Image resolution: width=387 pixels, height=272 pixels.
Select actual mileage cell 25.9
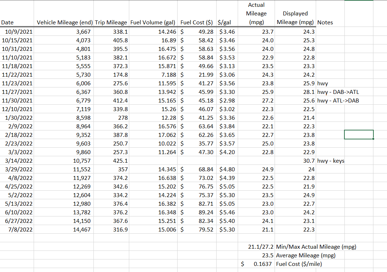256,92
